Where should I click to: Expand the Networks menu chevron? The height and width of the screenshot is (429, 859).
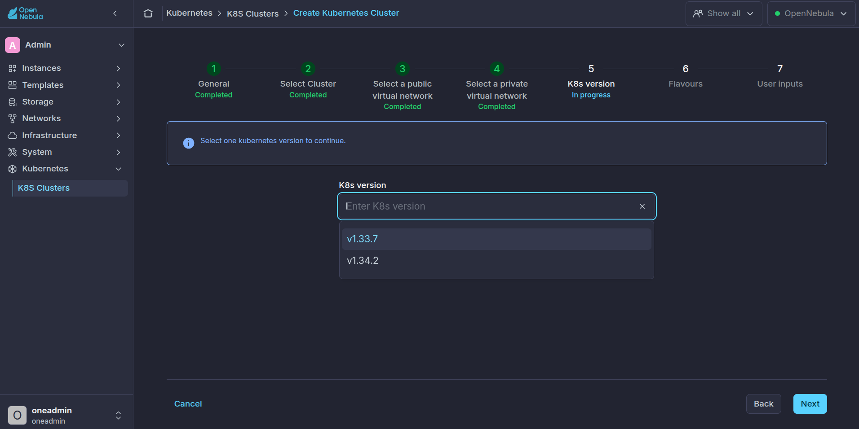(118, 118)
